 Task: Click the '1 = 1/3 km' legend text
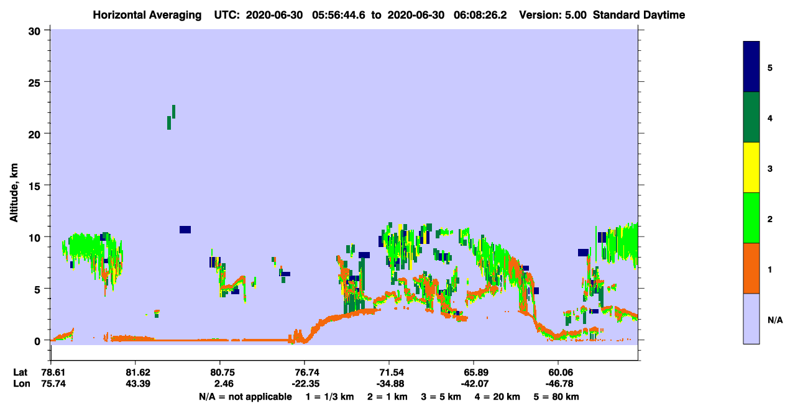click(x=330, y=397)
